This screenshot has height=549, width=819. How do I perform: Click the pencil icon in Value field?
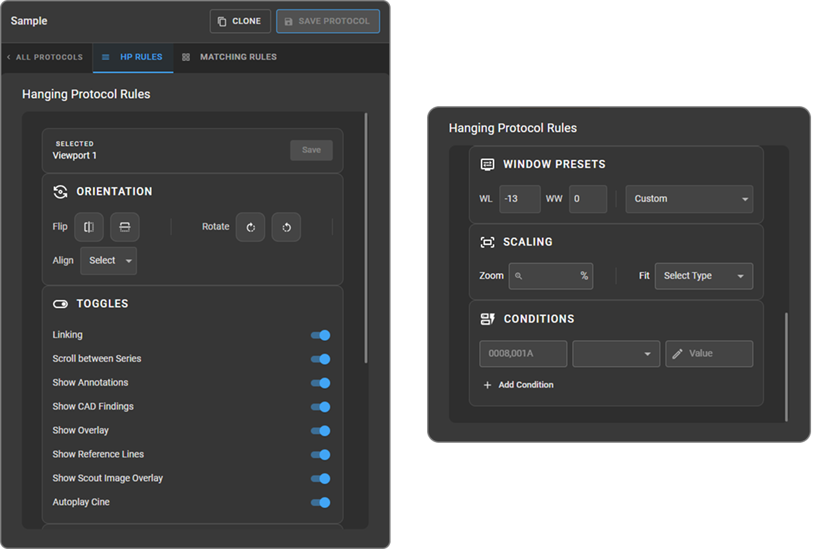pyautogui.click(x=678, y=354)
